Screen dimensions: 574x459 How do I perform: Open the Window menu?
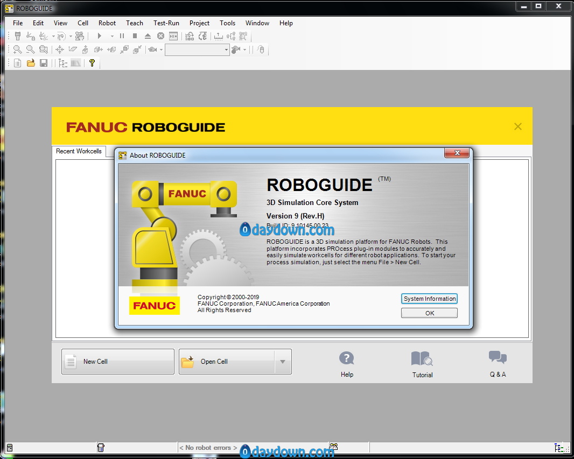pos(257,23)
